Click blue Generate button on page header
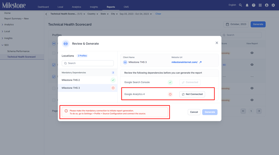The width and height of the screenshot is (279, 155). pos(258,24)
